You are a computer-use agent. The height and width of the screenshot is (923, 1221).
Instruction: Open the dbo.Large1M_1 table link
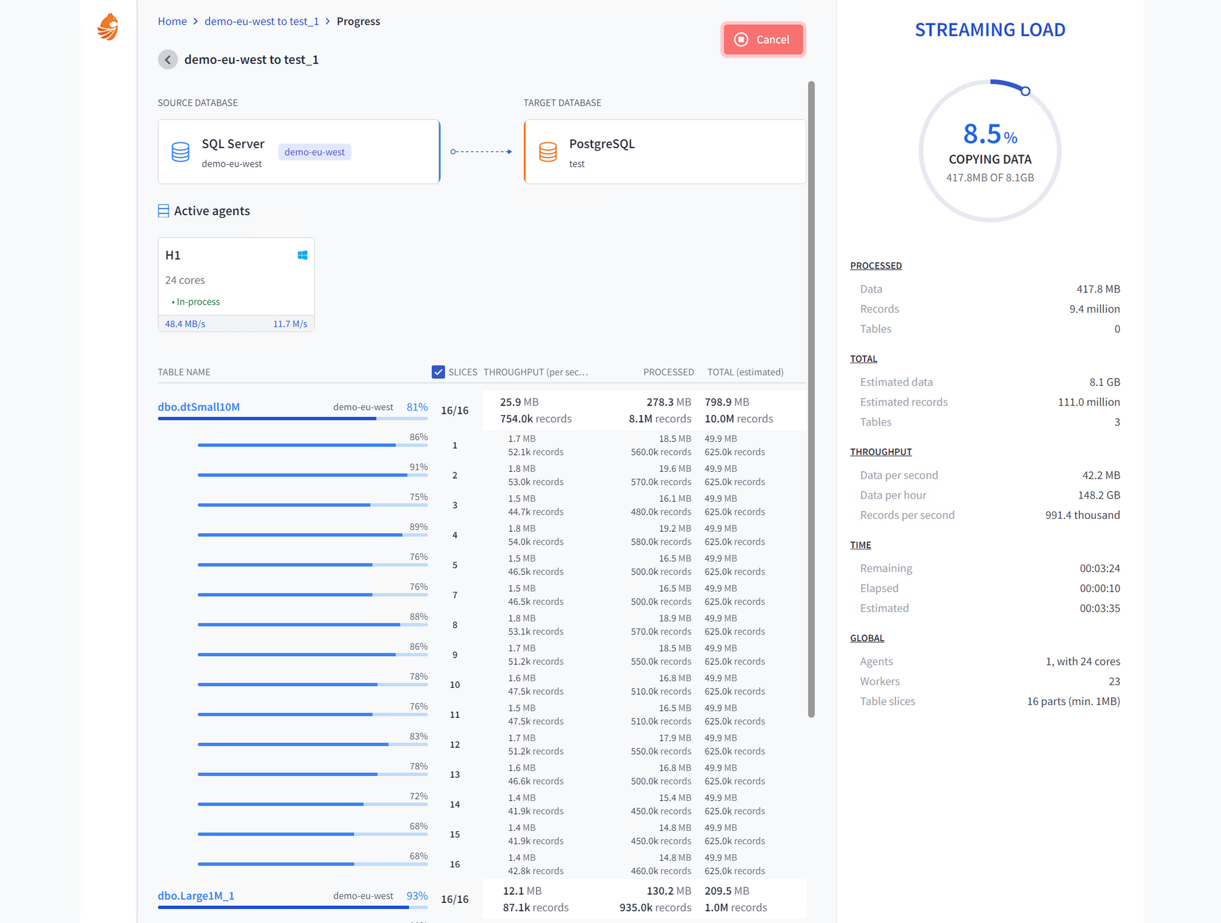[196, 896]
